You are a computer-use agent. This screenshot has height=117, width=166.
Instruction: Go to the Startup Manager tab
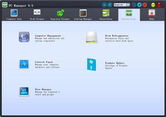(x=83, y=15)
